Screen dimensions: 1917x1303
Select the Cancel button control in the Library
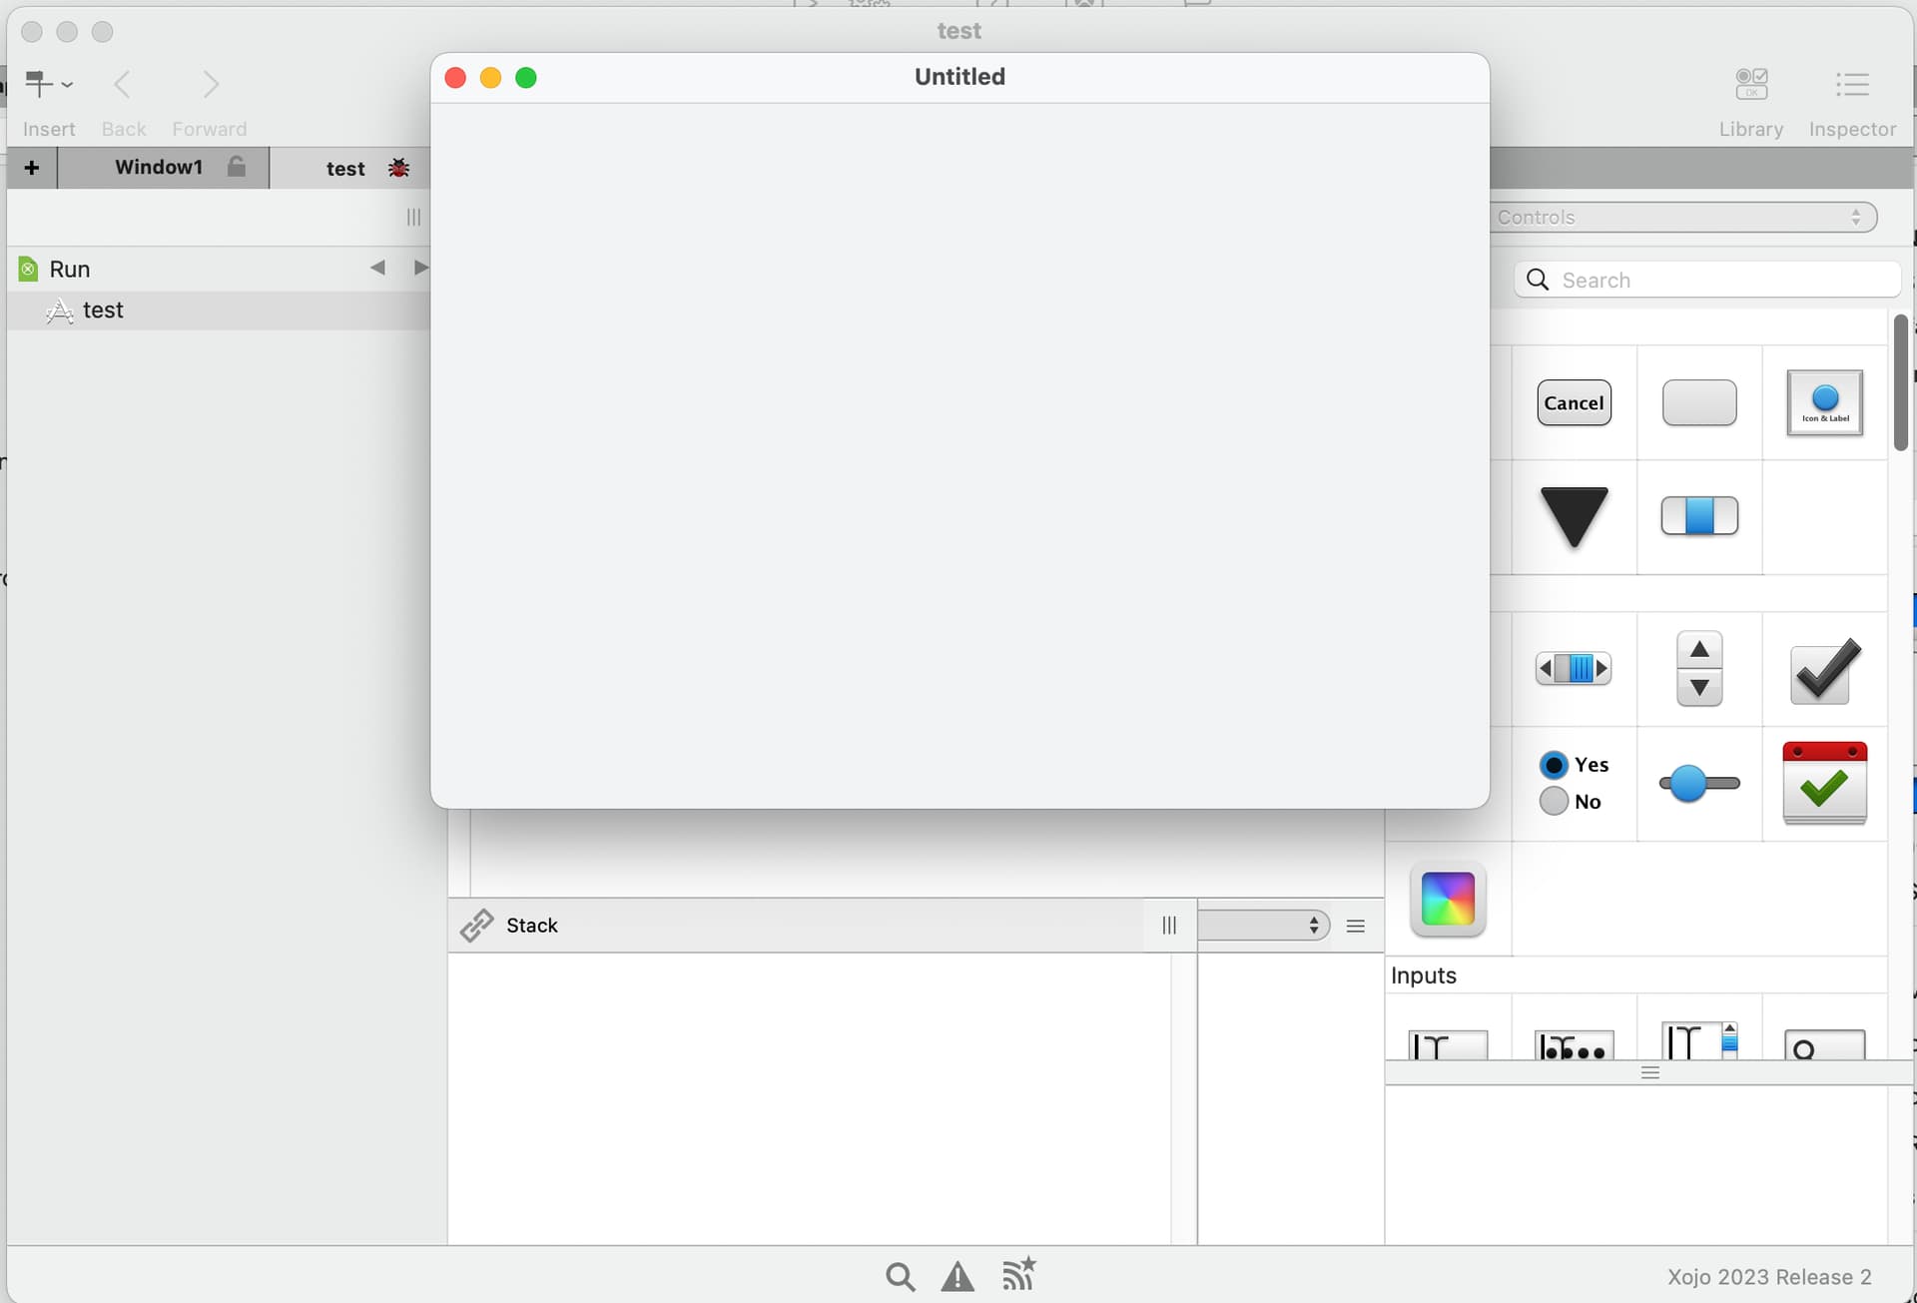click(1575, 403)
